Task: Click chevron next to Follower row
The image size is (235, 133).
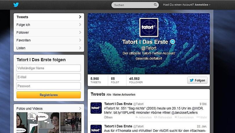Action: click(x=80, y=32)
